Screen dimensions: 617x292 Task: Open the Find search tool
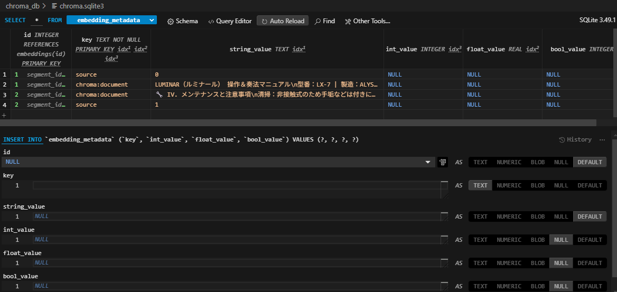coord(325,21)
